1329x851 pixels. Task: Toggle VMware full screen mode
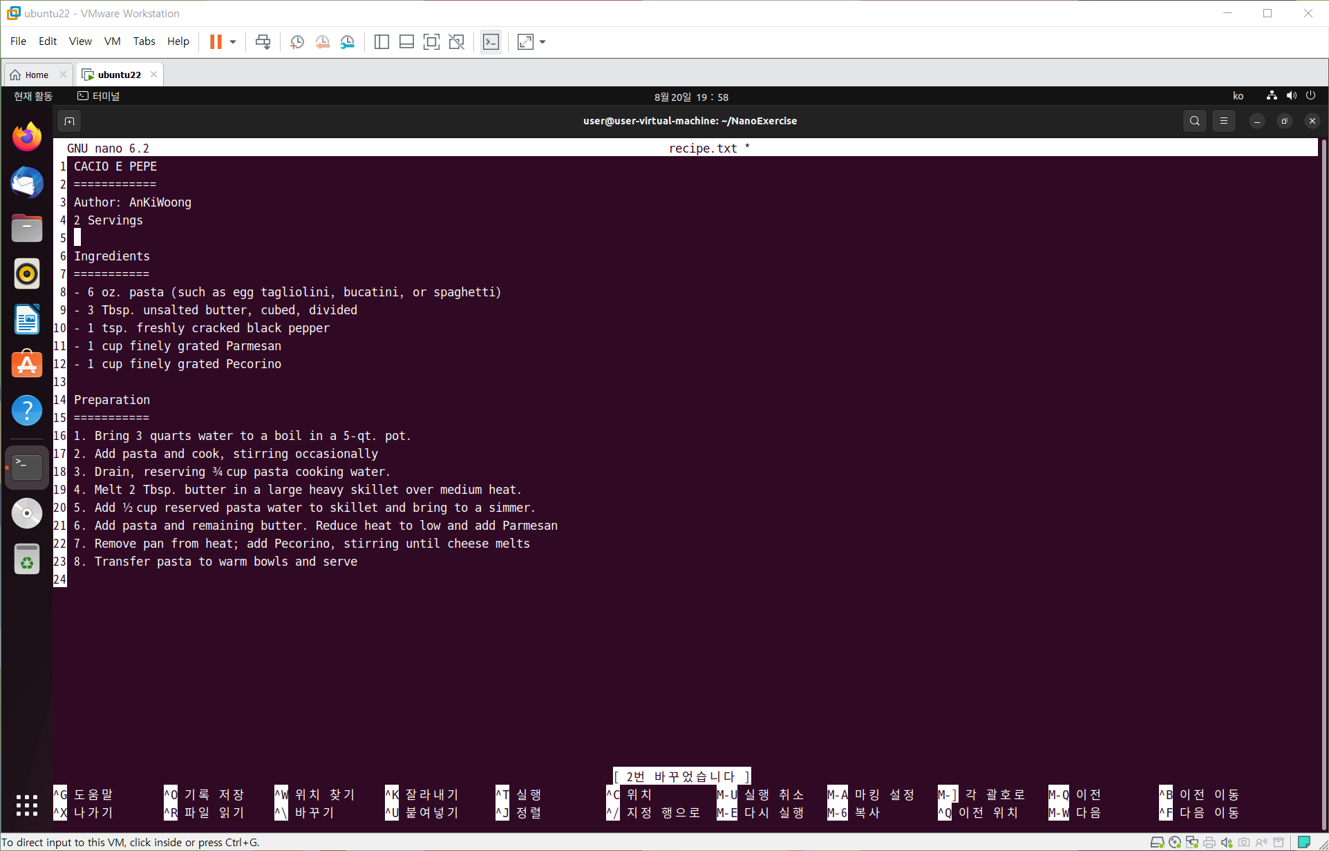431,42
